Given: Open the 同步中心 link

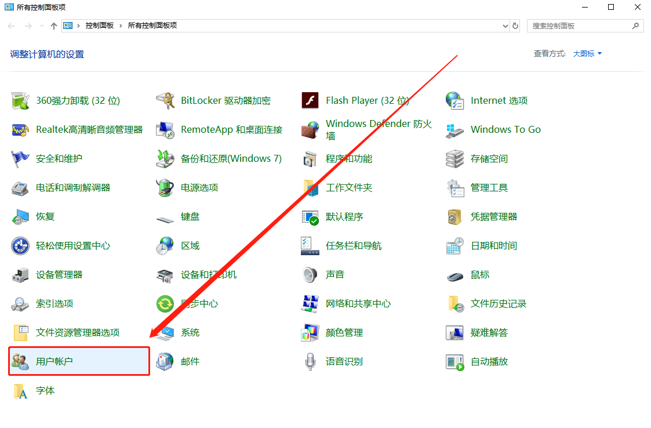Looking at the screenshot, I should [x=199, y=304].
